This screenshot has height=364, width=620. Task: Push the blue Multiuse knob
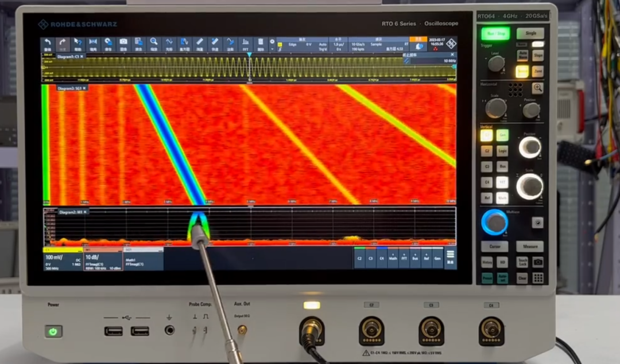pos(494,222)
